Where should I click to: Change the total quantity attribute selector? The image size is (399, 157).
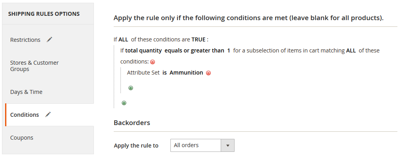[x=143, y=50]
